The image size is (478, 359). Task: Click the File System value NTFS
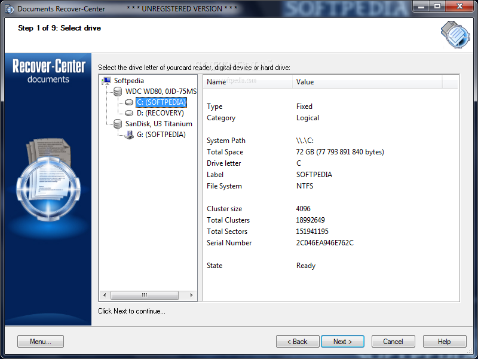click(305, 186)
